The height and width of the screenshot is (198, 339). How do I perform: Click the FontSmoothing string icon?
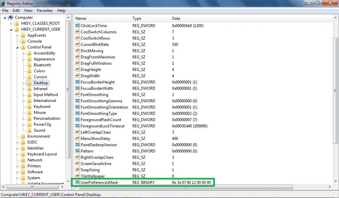pyautogui.click(x=77, y=94)
